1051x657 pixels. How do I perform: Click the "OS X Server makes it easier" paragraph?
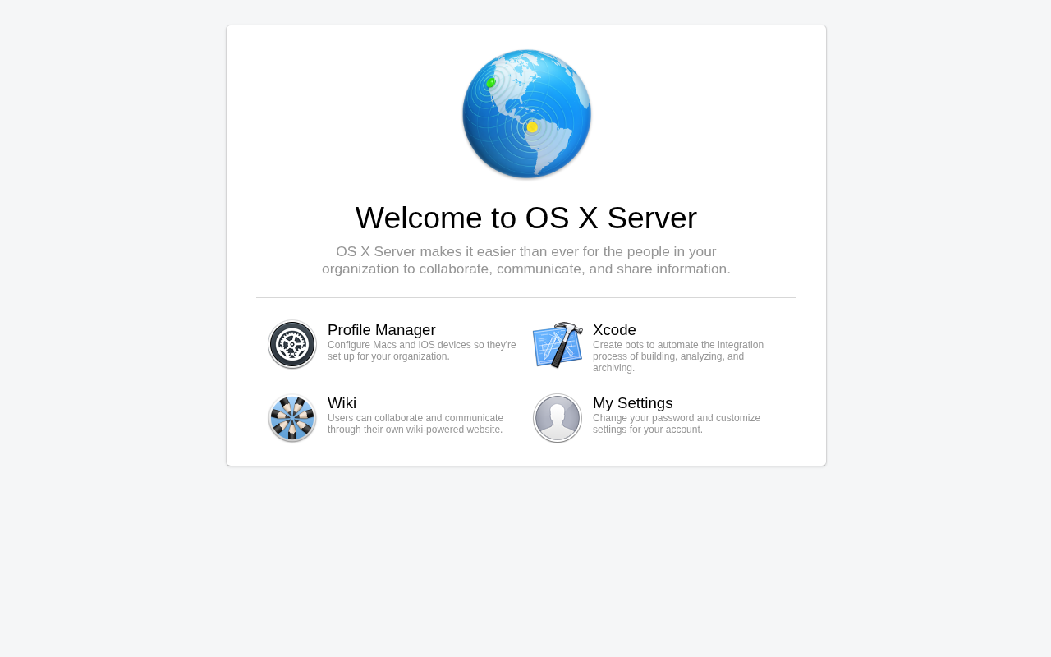[526, 260]
